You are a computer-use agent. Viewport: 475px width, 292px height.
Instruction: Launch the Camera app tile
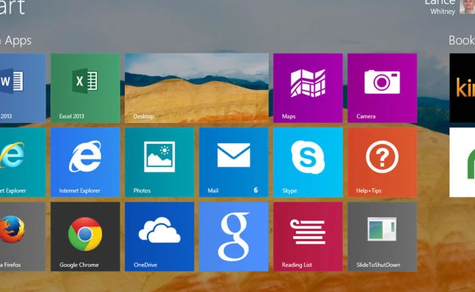pyautogui.click(x=382, y=88)
